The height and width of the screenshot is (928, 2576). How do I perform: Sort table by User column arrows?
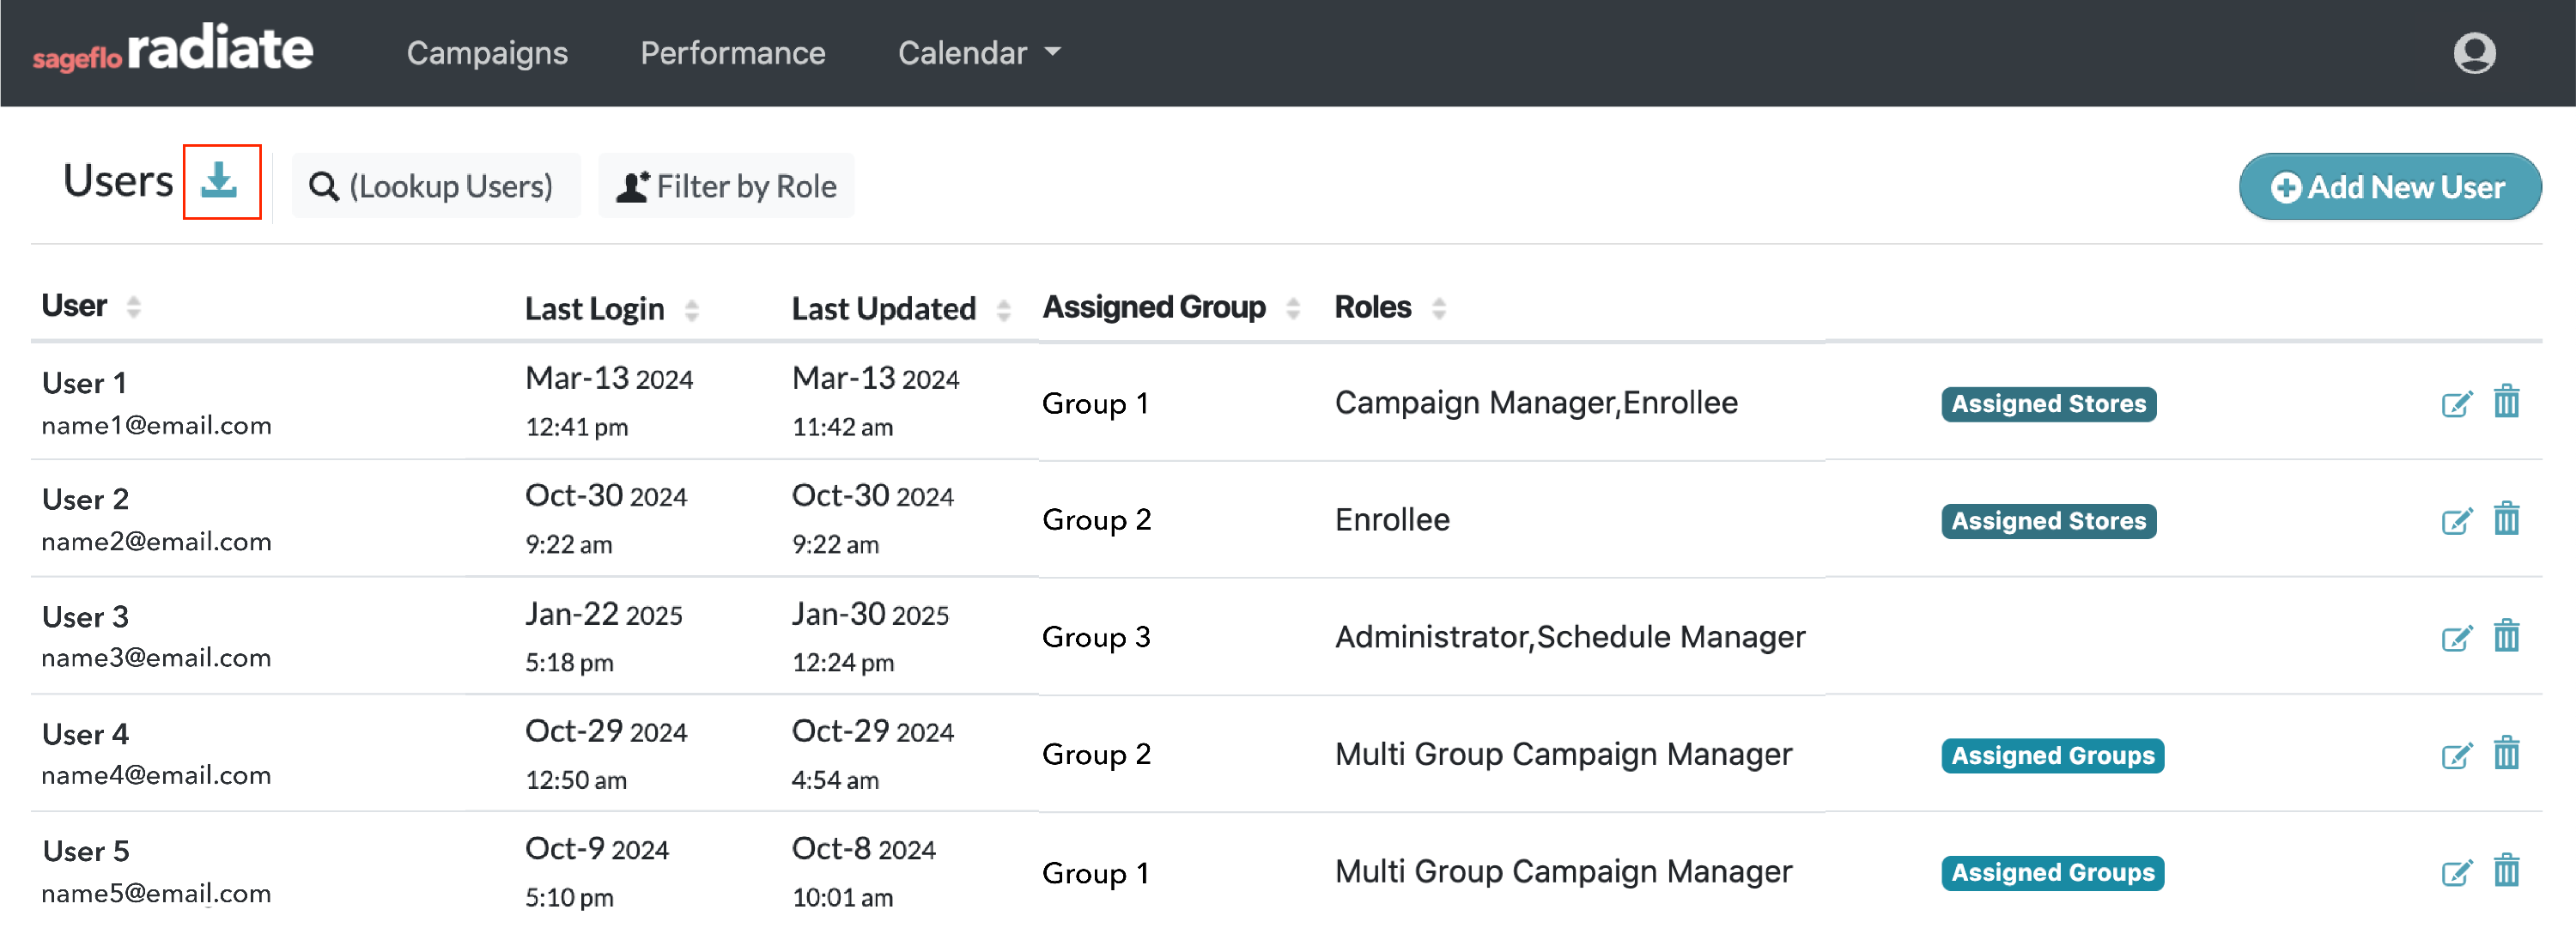[133, 306]
